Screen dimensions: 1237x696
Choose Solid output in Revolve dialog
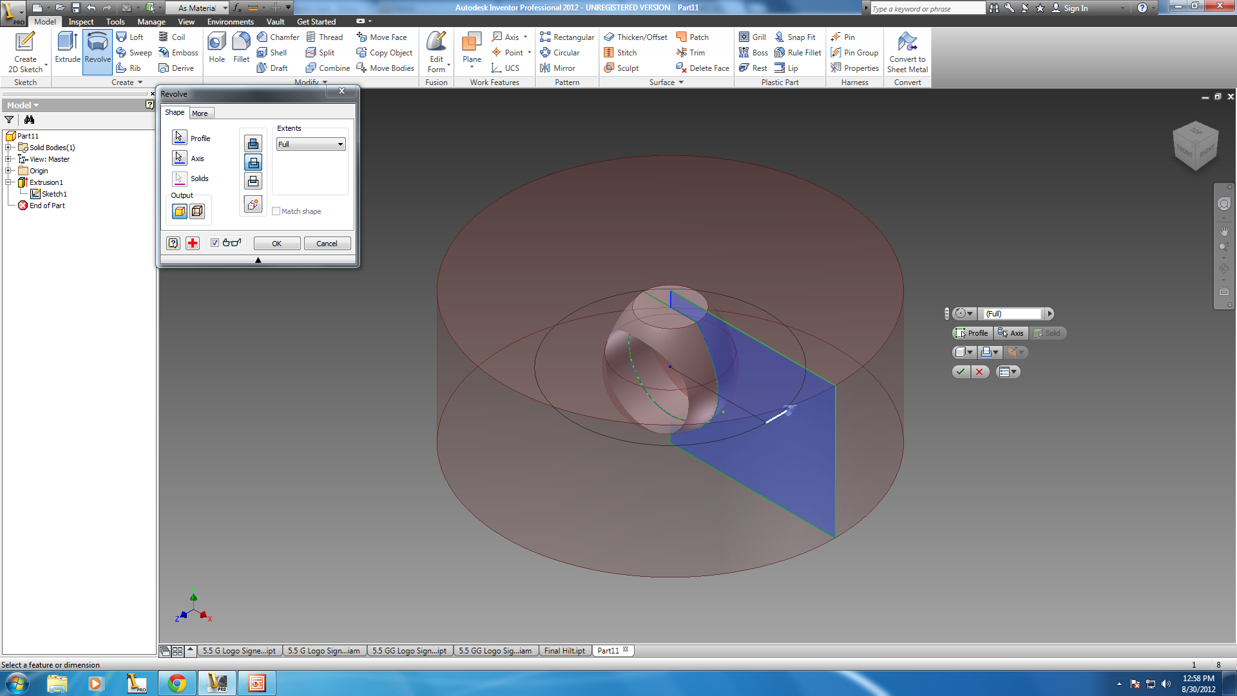(x=180, y=211)
